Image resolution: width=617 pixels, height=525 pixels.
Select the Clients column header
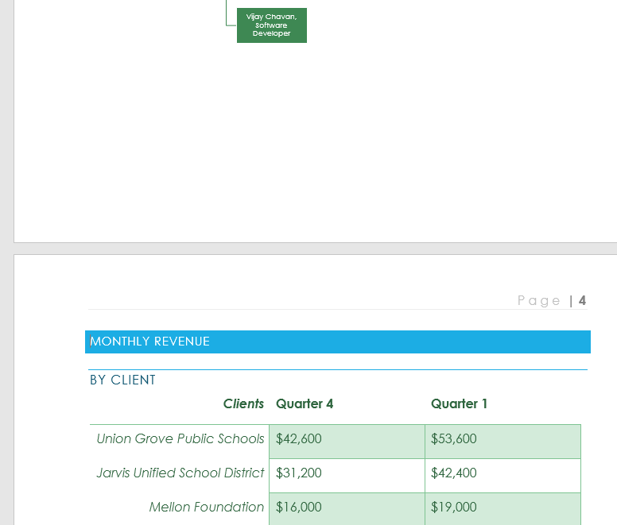tap(243, 403)
